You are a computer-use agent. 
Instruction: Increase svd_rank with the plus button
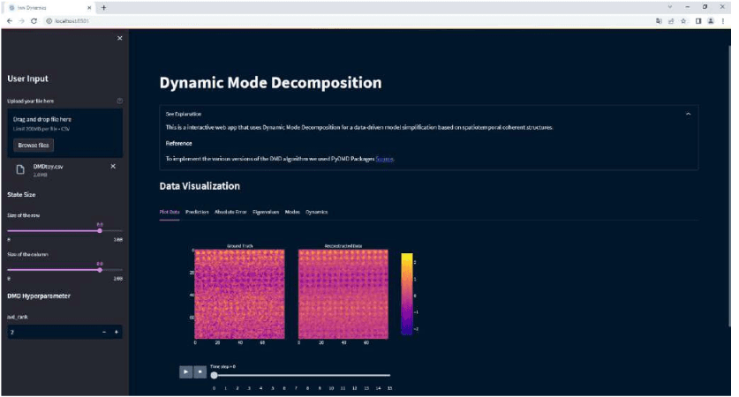tap(117, 332)
